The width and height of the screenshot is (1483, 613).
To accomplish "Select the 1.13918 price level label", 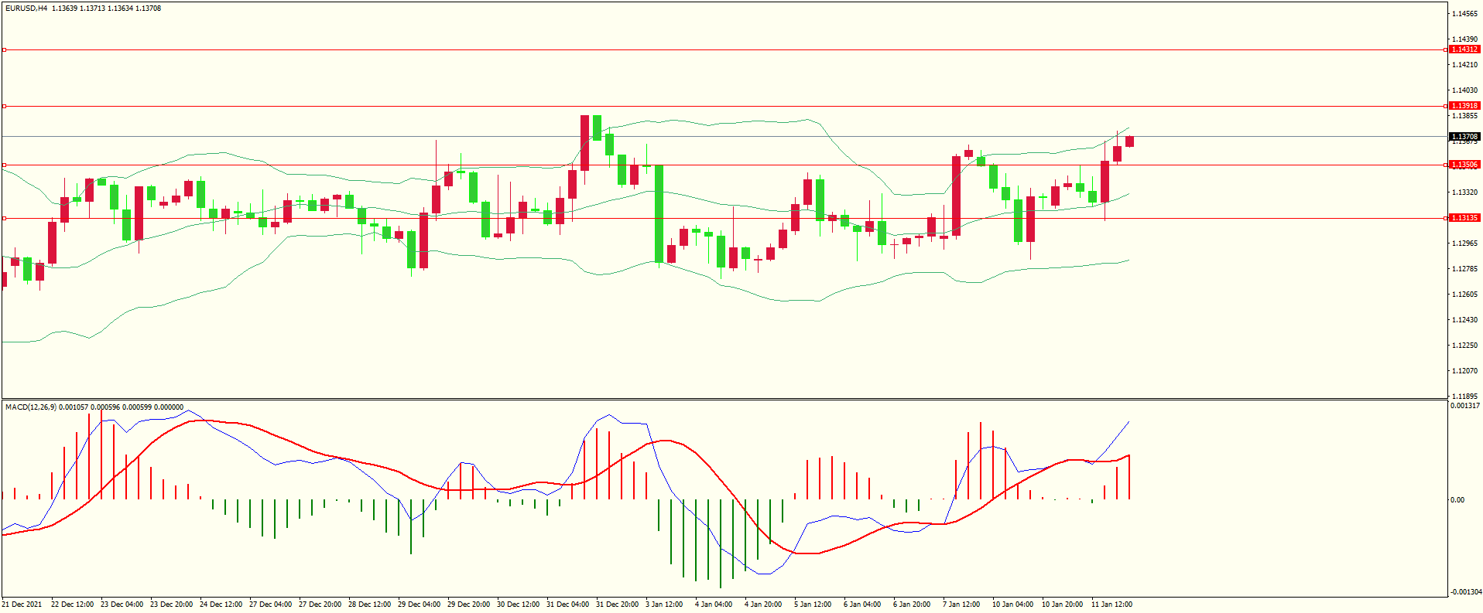I will coord(1464,106).
